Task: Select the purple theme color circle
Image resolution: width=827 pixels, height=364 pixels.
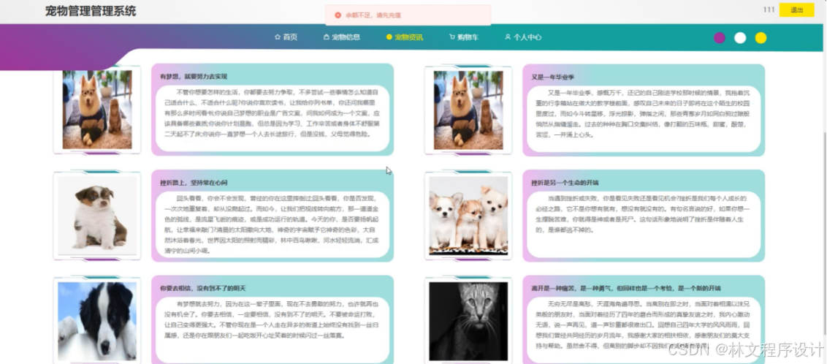Action: (720, 38)
